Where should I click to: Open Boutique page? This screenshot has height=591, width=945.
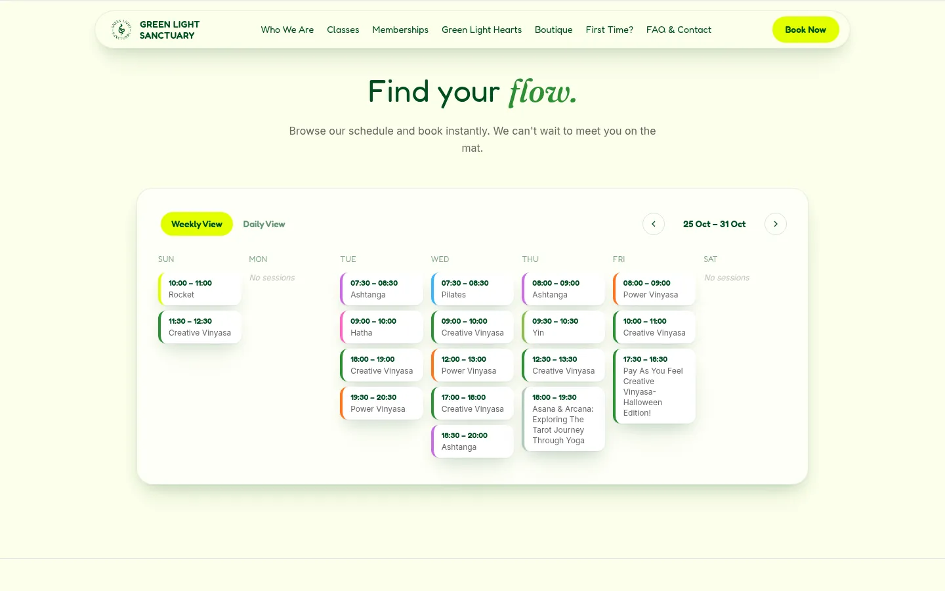[x=554, y=30]
